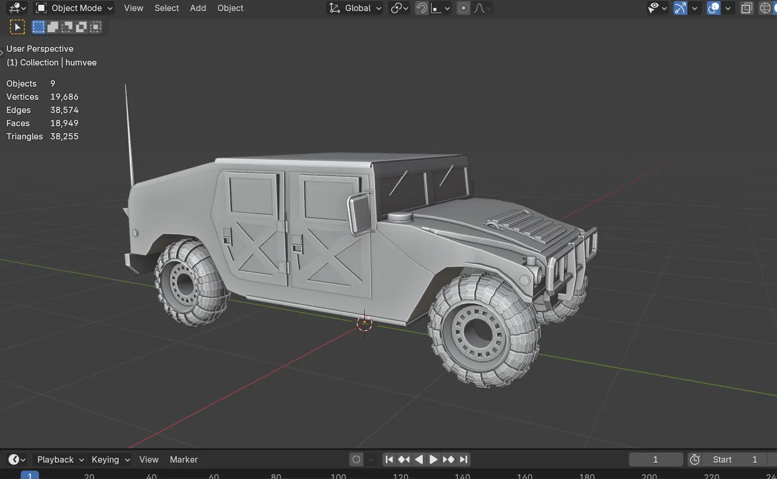This screenshot has width=777, height=479.
Task: Toggle Show Gizmo button
Action: 680,8
